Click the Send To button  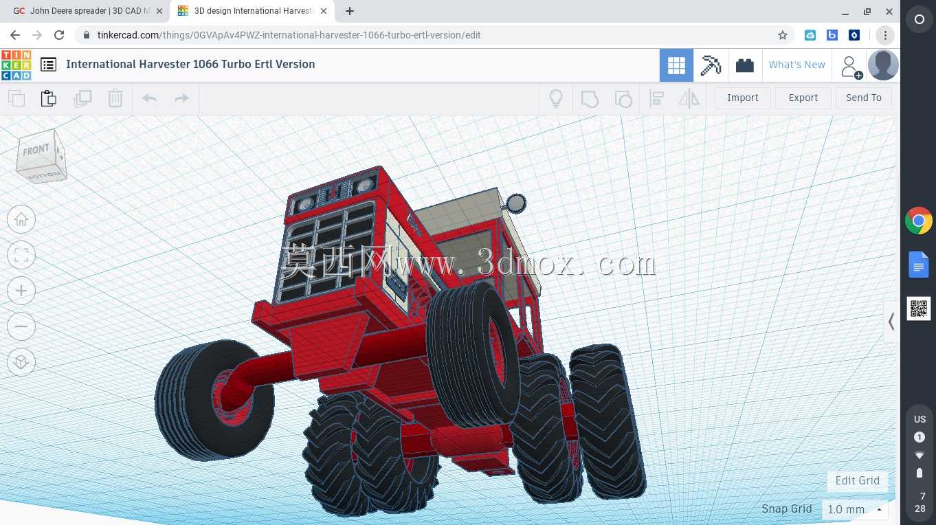click(864, 98)
